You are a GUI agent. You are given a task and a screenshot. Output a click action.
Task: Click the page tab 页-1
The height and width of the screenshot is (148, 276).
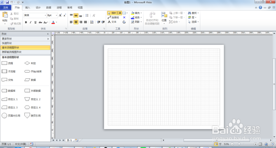coord(69,140)
